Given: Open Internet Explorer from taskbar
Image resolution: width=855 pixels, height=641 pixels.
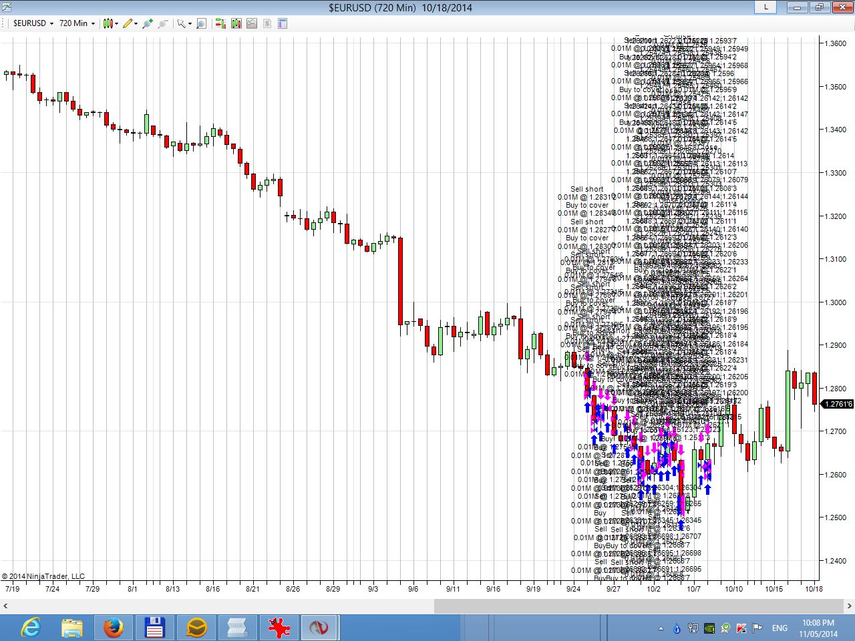Looking at the screenshot, I should 31,628.
